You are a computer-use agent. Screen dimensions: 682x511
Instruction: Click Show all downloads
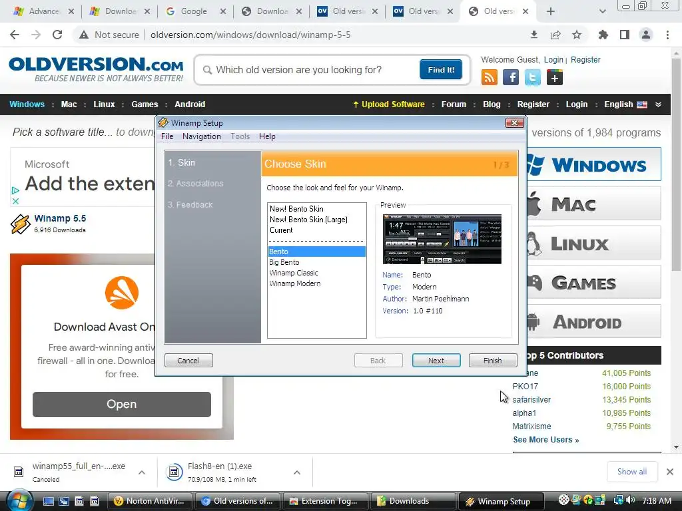point(632,472)
